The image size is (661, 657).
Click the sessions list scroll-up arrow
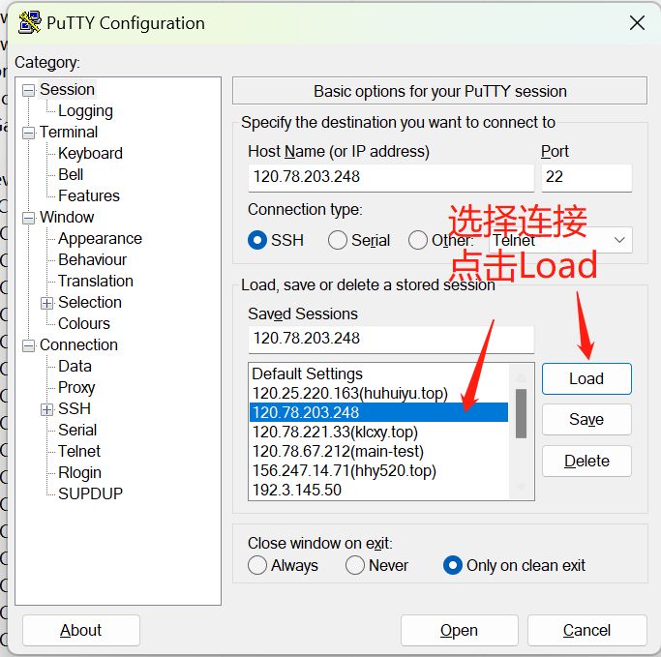[521, 376]
